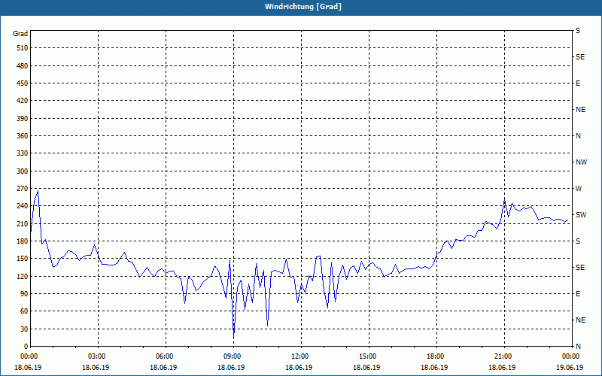Screen dimensions: 602x376
Task: Click the SW compass label
Action: pos(581,215)
